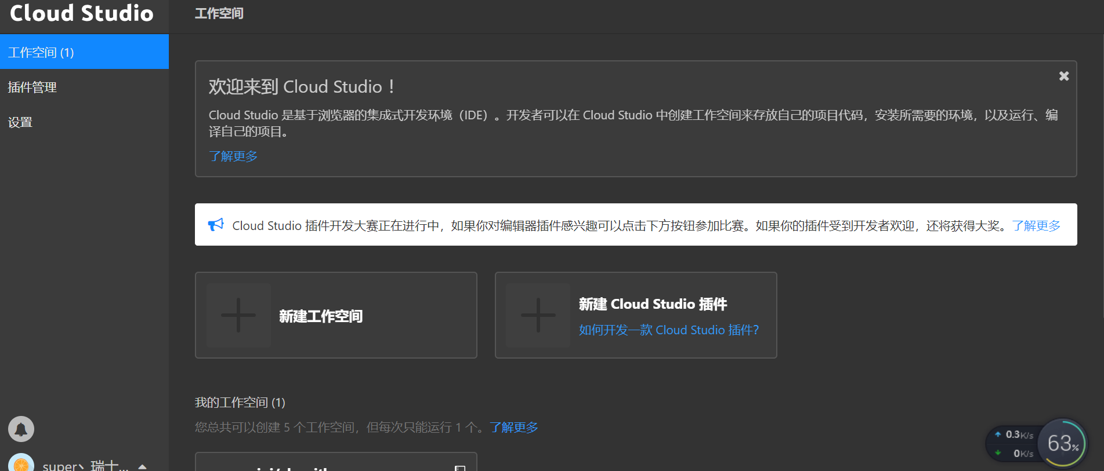Open the 63% performance monitor widget
1104x471 pixels.
click(x=1063, y=443)
